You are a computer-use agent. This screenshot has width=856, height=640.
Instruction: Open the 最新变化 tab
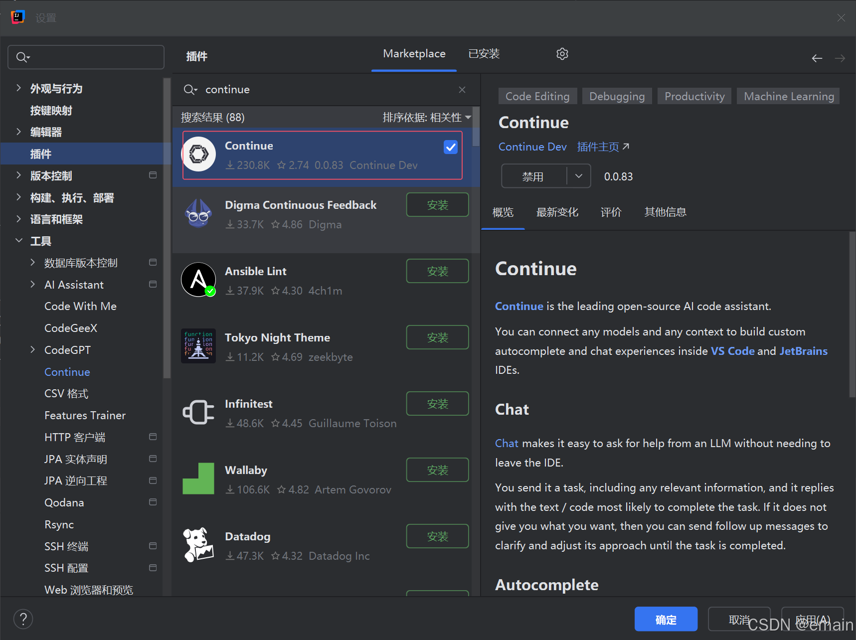[557, 212]
